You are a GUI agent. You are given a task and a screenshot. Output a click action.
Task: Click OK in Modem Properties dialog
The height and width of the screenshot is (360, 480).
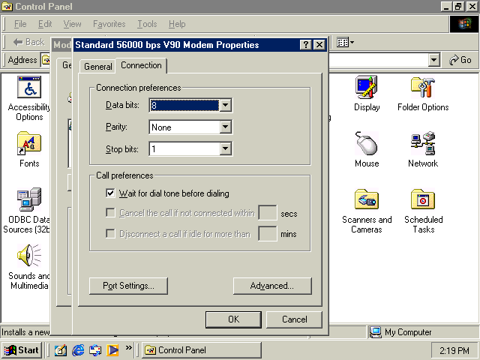click(x=233, y=319)
